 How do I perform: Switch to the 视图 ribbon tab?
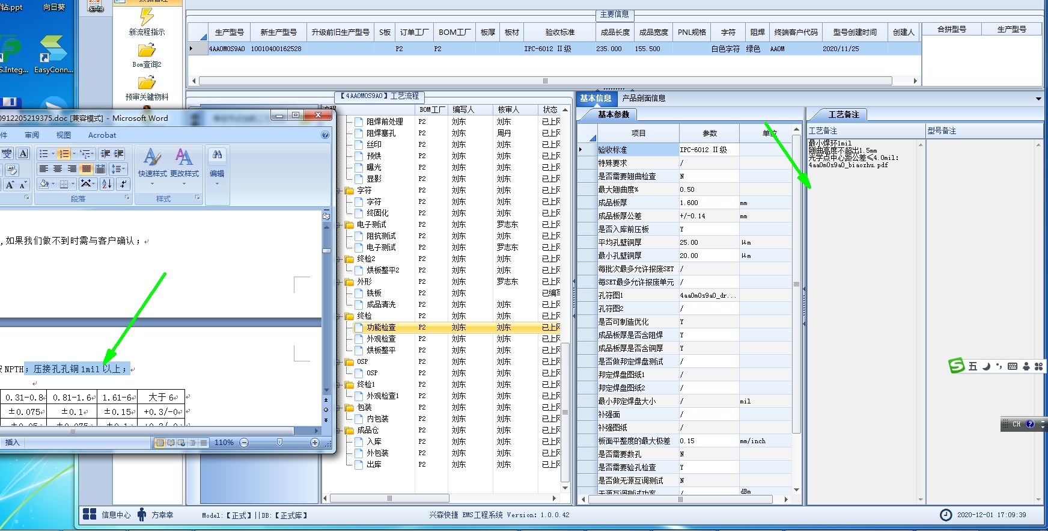pyautogui.click(x=64, y=135)
